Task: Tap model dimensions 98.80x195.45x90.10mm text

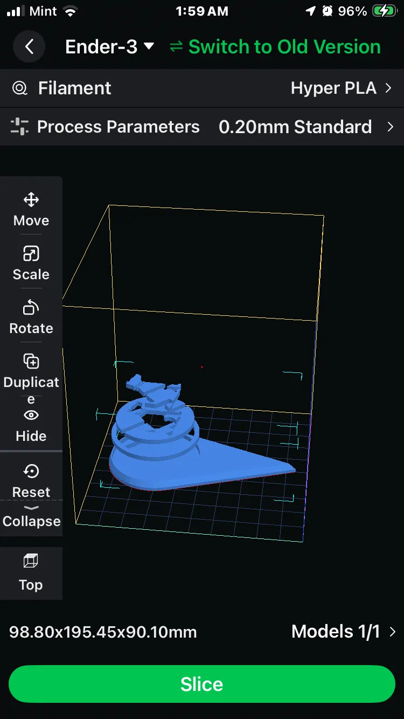Action: (x=103, y=632)
